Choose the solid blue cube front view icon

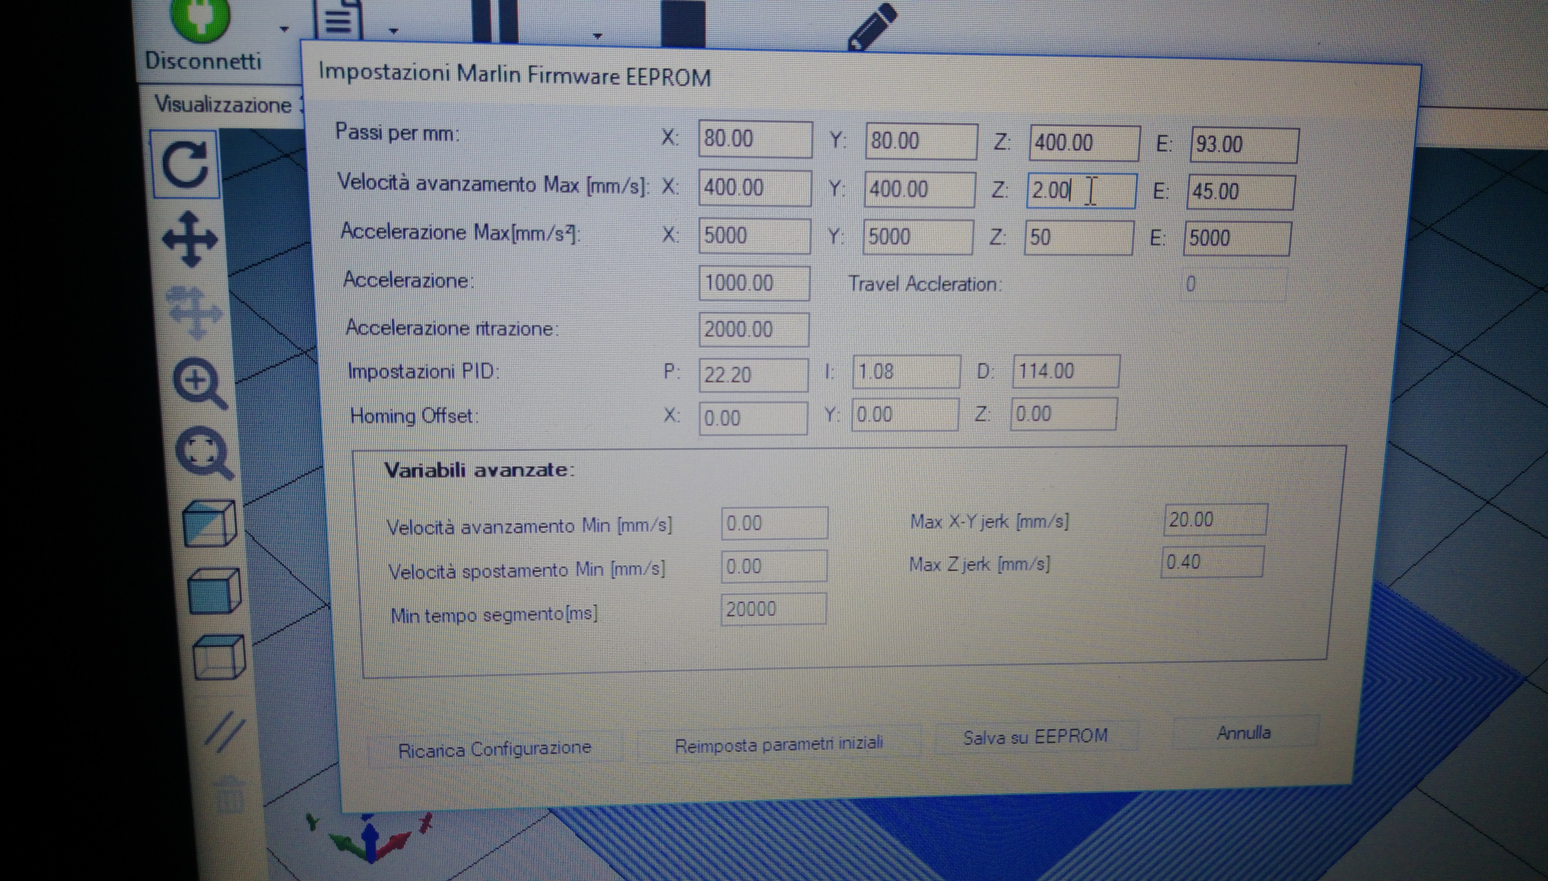pyautogui.click(x=214, y=591)
